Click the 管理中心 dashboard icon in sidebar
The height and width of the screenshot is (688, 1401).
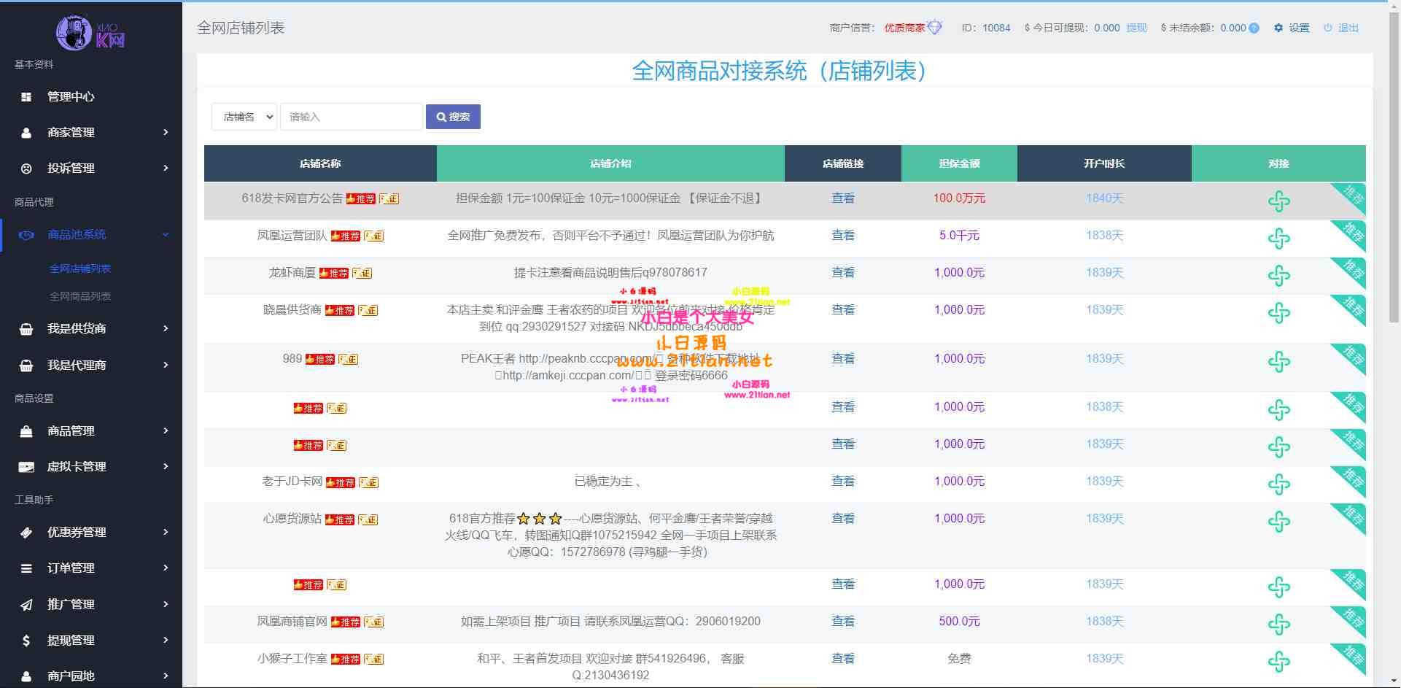[26, 96]
